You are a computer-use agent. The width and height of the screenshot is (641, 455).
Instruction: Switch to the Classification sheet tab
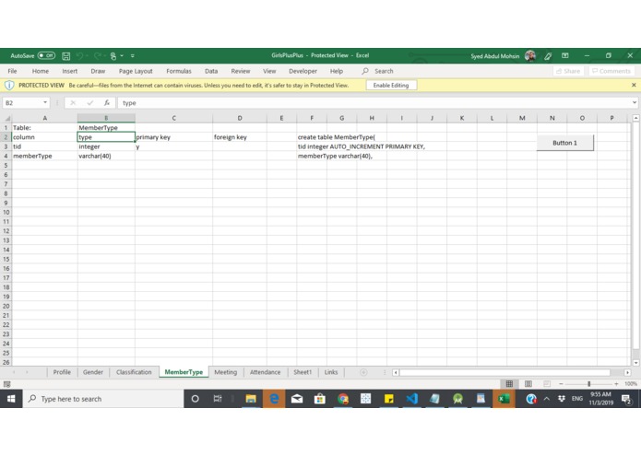click(x=134, y=372)
